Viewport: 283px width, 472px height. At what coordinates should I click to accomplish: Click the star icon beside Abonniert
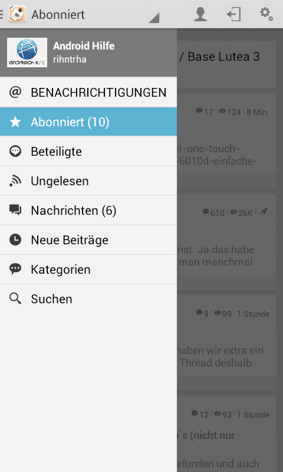pyautogui.click(x=15, y=122)
